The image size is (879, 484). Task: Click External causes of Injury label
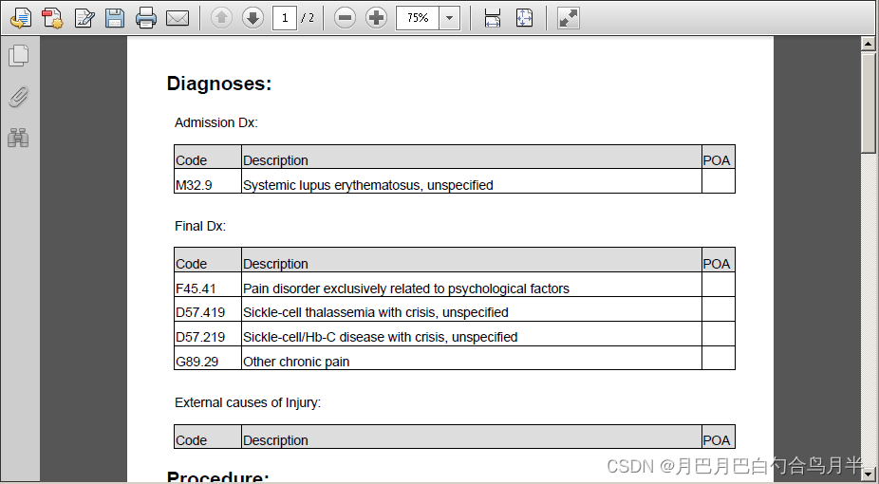pos(248,402)
